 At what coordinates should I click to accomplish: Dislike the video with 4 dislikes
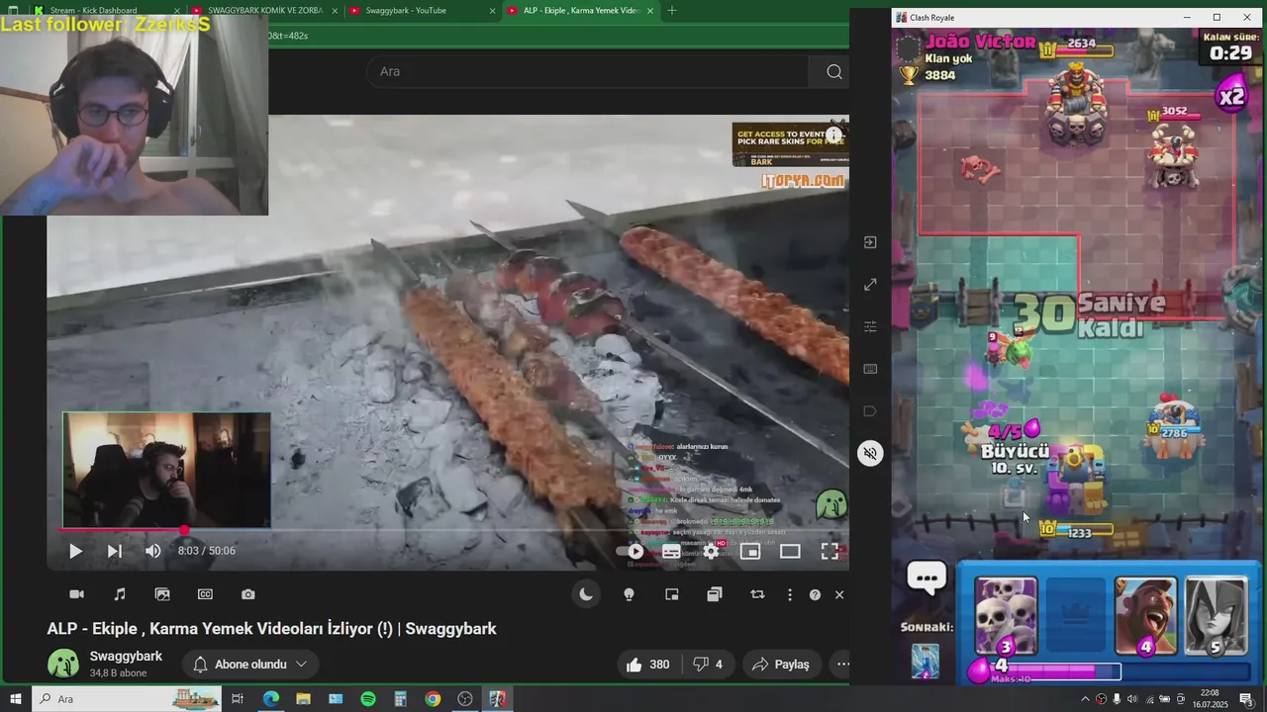click(x=708, y=665)
